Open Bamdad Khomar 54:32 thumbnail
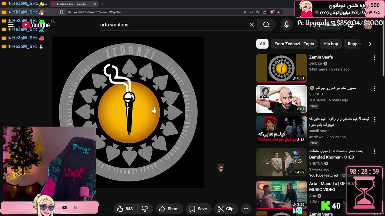385x216 pixels. tap(282, 162)
